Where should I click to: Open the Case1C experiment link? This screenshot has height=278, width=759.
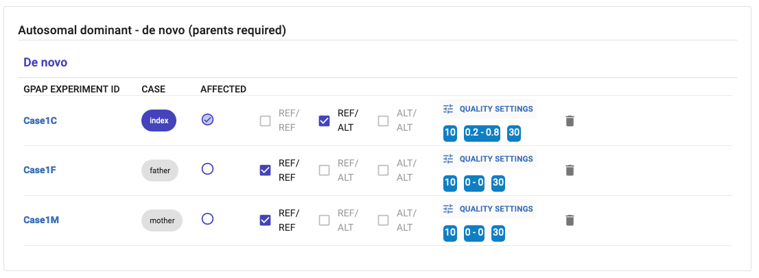pyautogui.click(x=40, y=121)
